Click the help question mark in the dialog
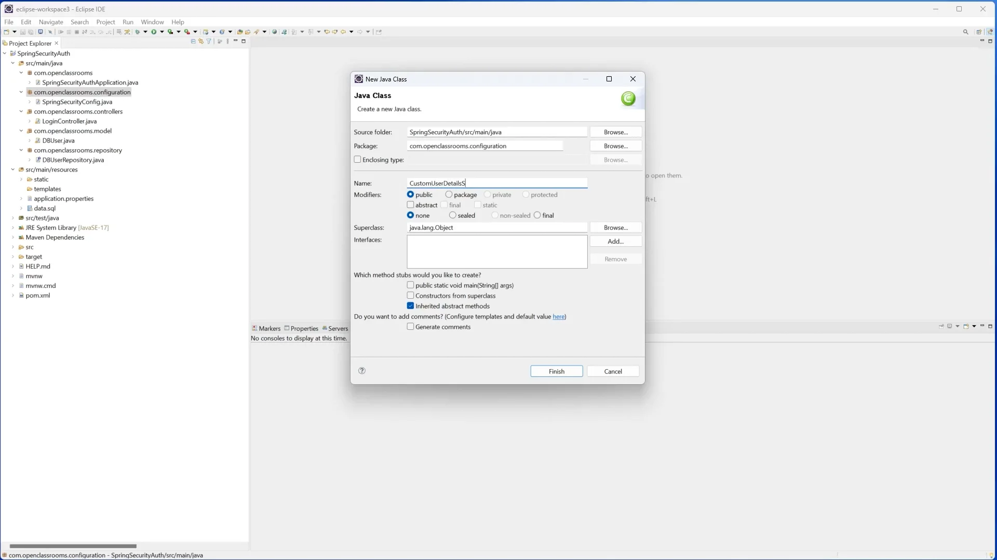This screenshot has width=997, height=560. point(361,371)
